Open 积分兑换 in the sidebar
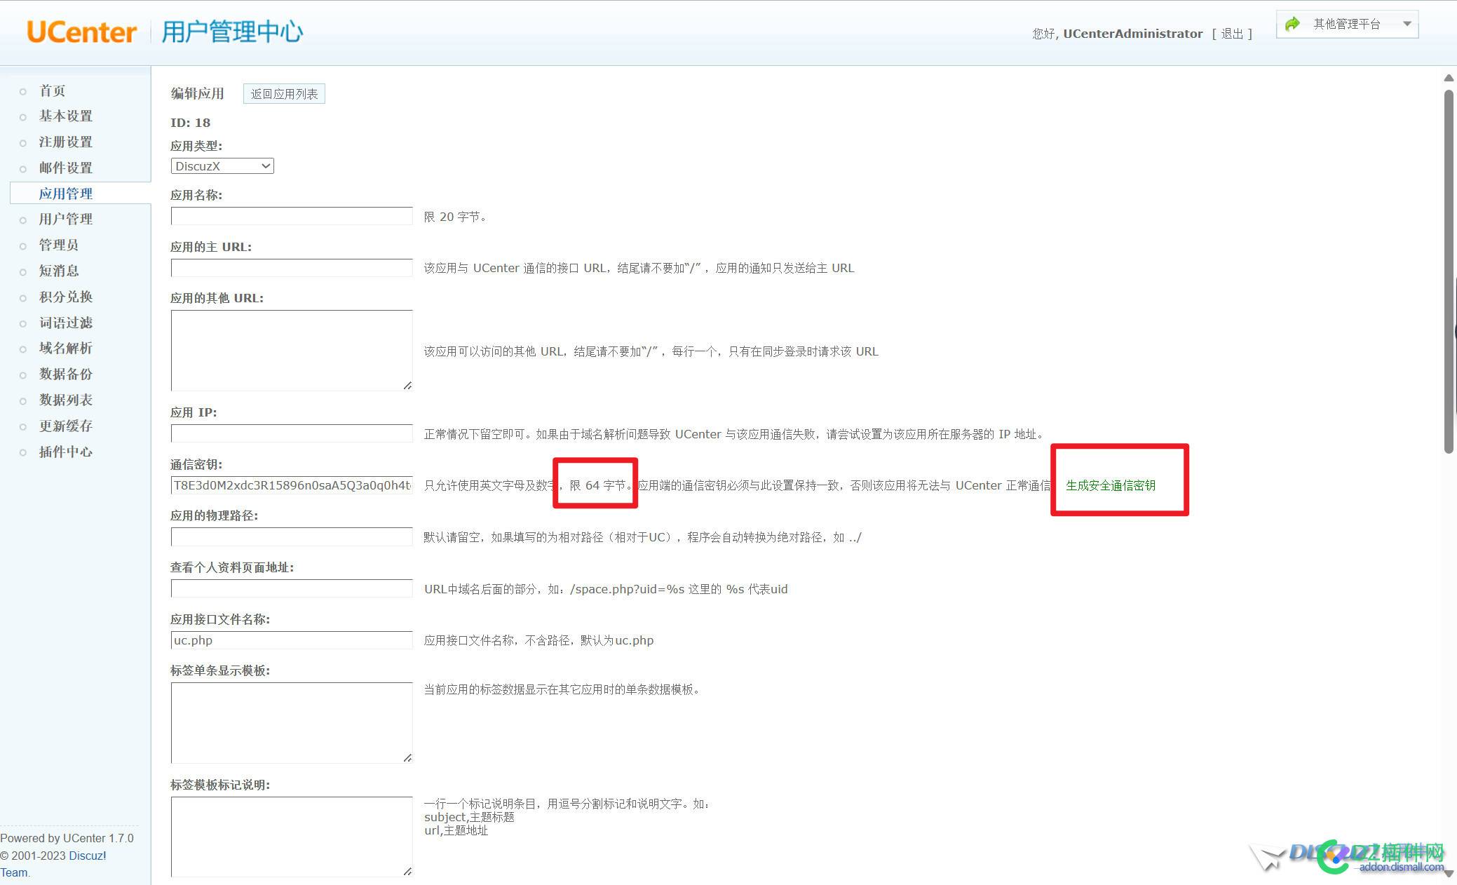The image size is (1457, 885). click(66, 297)
